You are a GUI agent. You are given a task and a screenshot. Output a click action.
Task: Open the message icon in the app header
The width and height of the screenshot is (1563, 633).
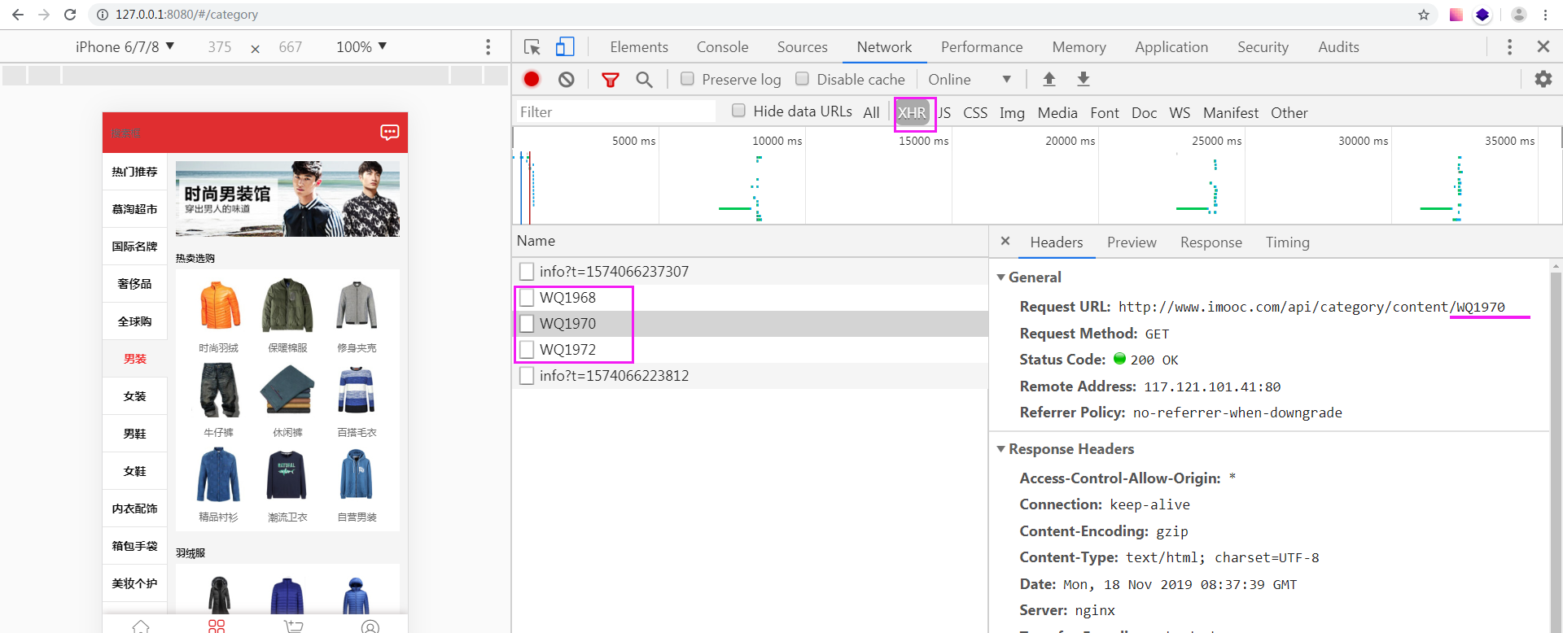(x=390, y=132)
